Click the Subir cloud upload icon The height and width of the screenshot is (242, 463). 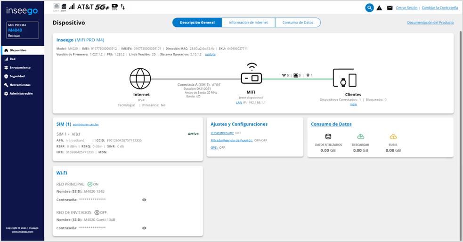(393, 137)
